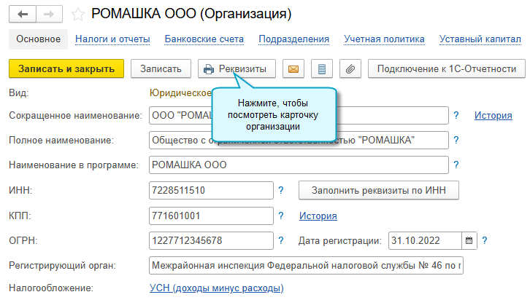Click Заполнить реквизиты по ИНН button
Screen dimensions: 530x300
point(378,191)
